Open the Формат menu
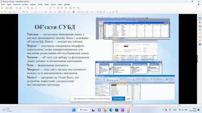 click(33, 4)
